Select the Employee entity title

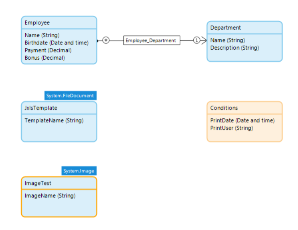37,23
